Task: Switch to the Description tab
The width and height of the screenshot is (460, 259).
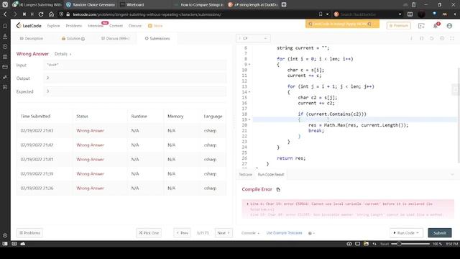Action: (32, 38)
